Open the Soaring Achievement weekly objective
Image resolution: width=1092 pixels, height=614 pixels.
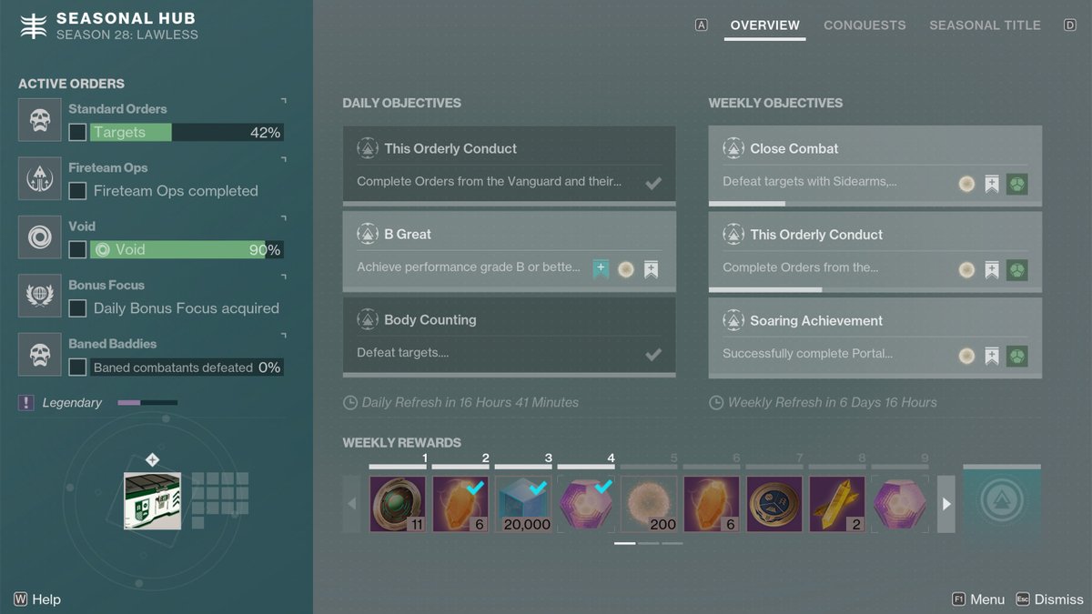click(x=875, y=338)
